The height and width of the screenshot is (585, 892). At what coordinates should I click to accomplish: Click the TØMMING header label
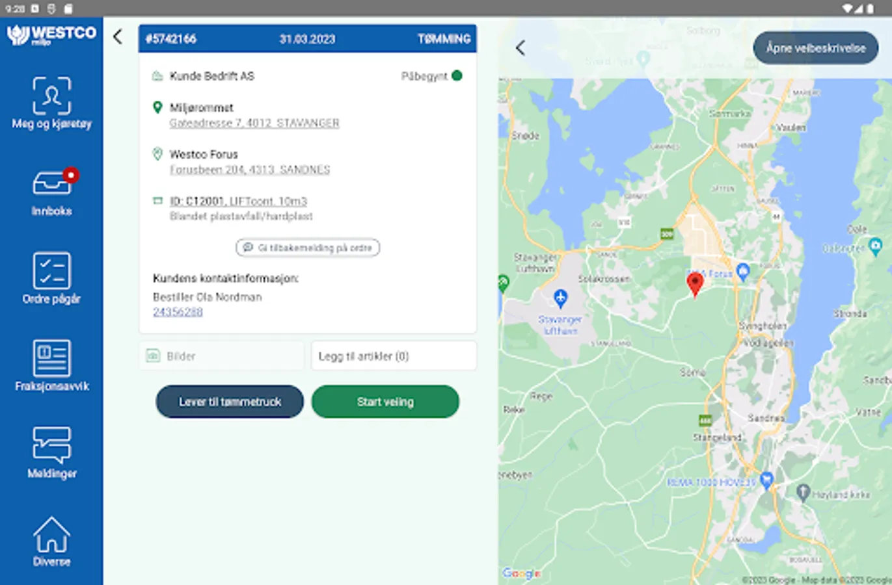point(444,39)
